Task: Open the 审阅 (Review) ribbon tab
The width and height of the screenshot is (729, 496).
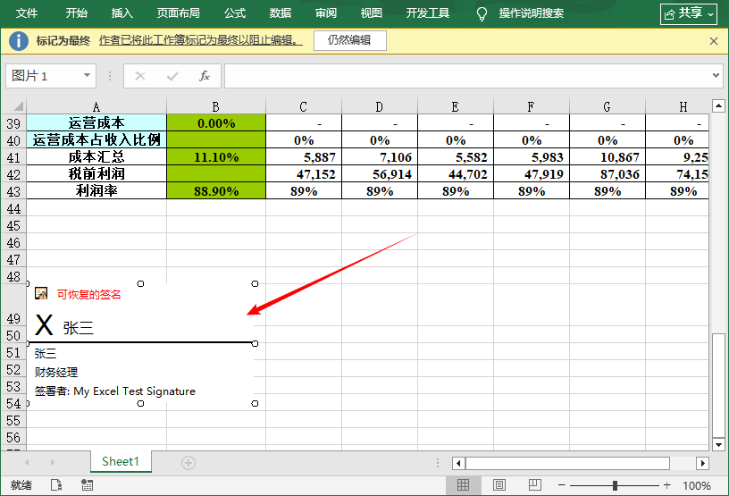Action: tap(326, 13)
